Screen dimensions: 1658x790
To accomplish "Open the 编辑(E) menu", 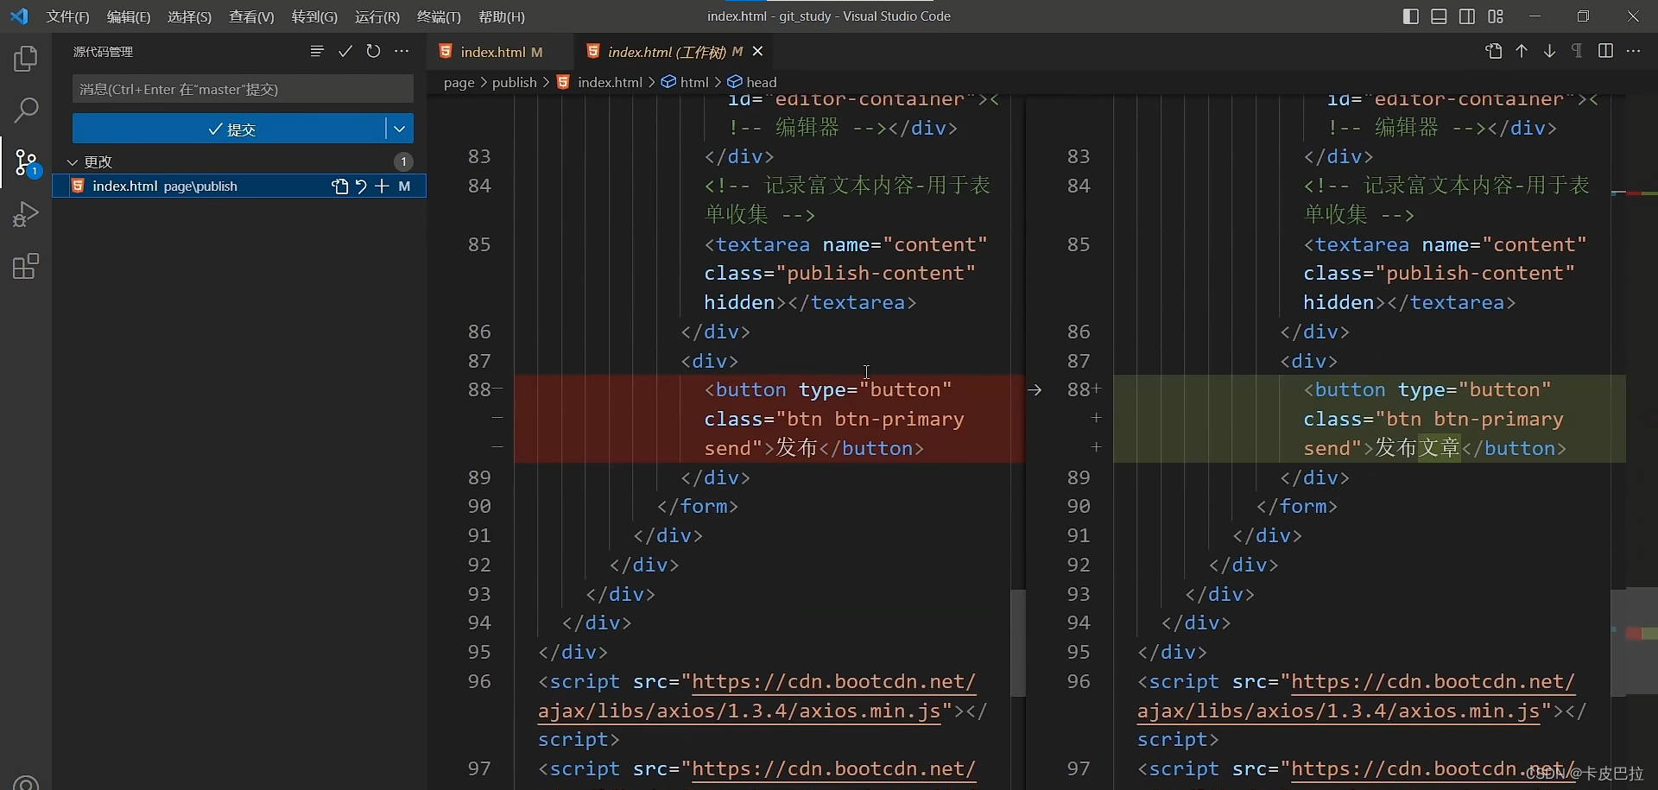I will click(129, 16).
